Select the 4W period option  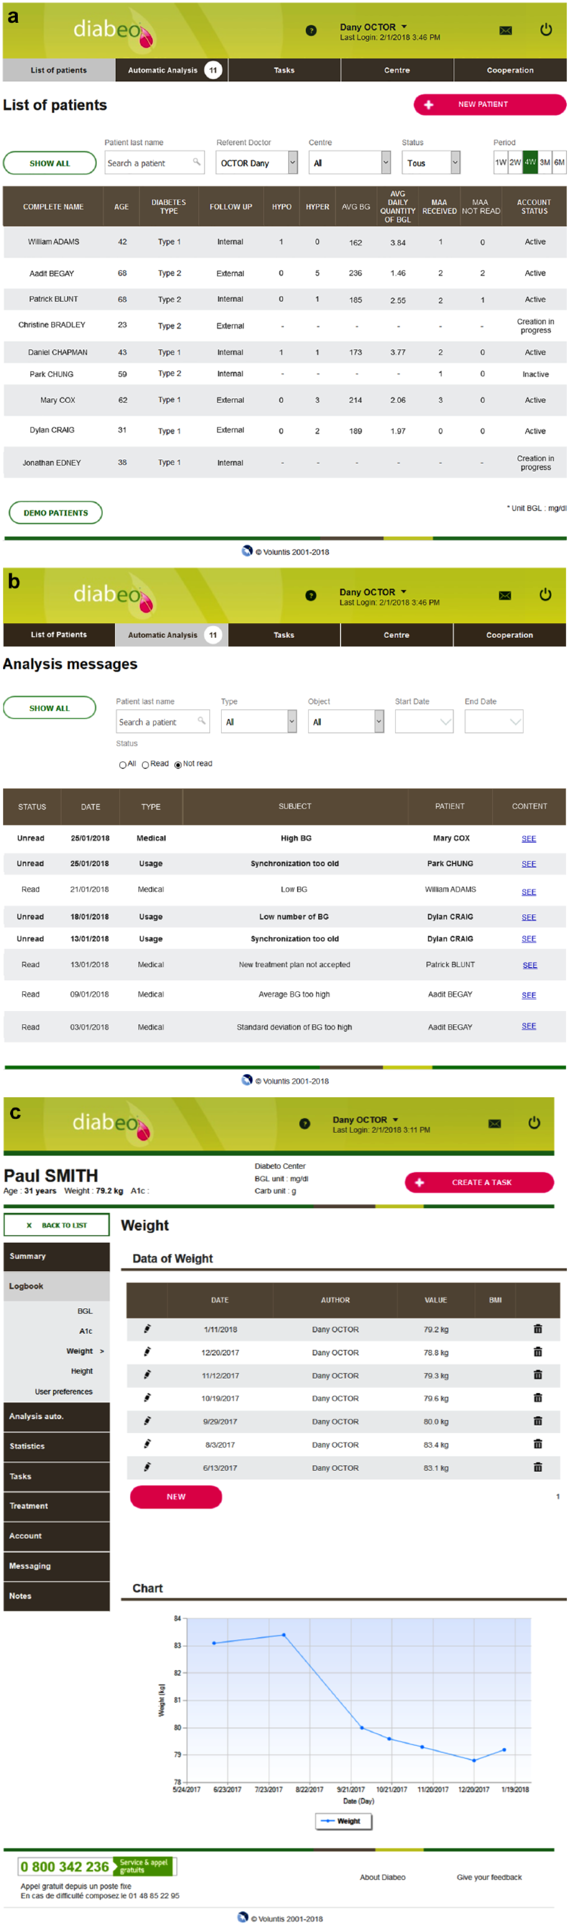529,162
